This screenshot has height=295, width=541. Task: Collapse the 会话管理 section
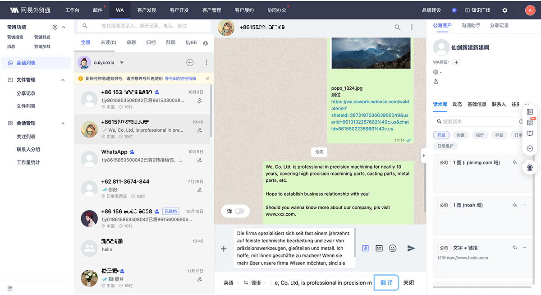tap(63, 123)
